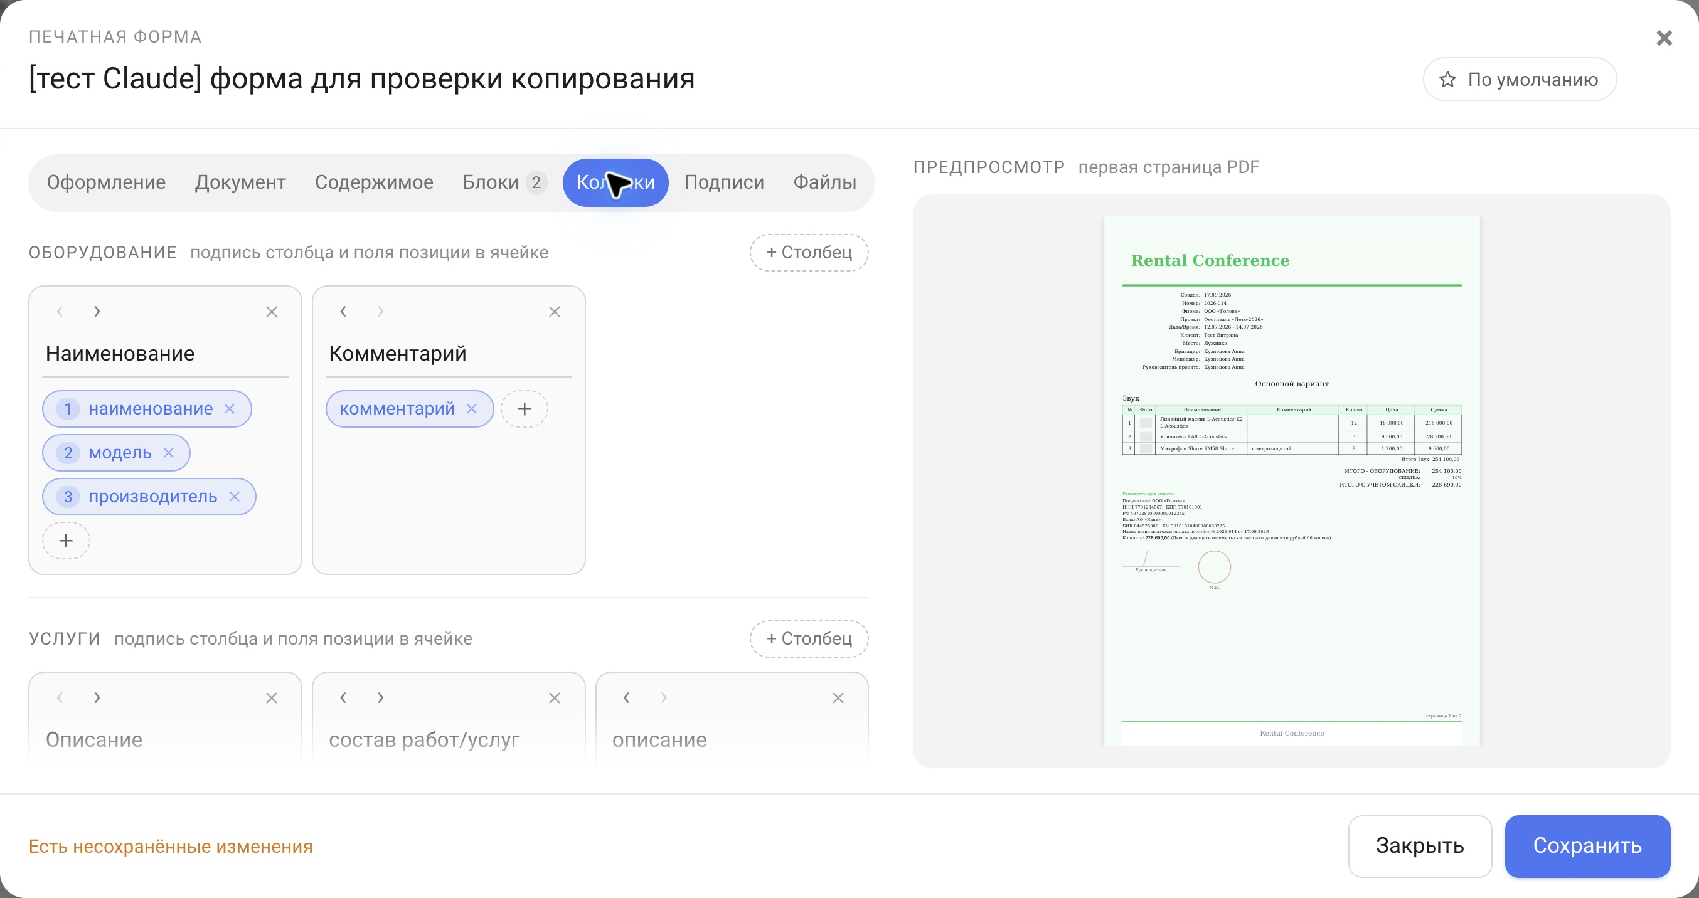Remove the производитель field chip
Image resolution: width=1699 pixels, height=898 pixels.
coord(234,497)
